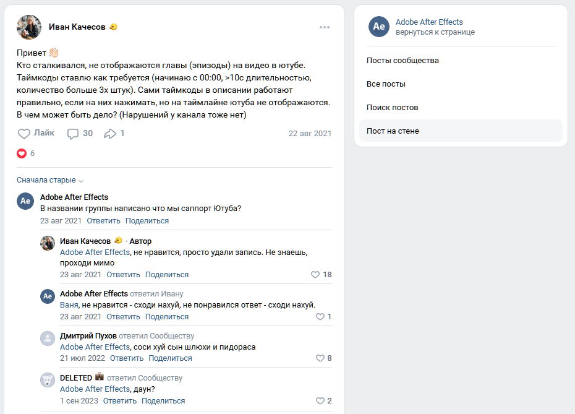Share the first Adobe After Effects comment
Viewport: 575px width, 414px height.
pos(147,220)
